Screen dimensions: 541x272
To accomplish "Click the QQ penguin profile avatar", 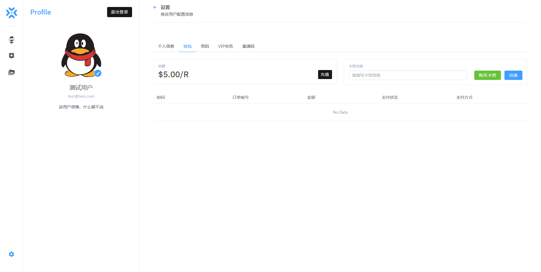I will coord(81,55).
